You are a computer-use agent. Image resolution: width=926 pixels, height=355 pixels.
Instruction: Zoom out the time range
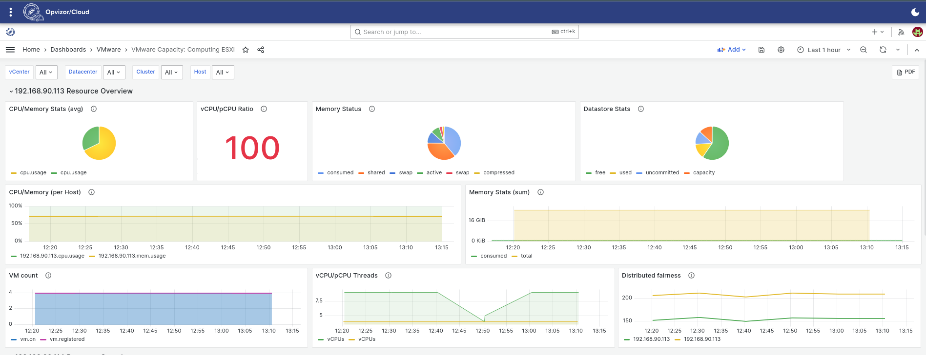tap(864, 50)
